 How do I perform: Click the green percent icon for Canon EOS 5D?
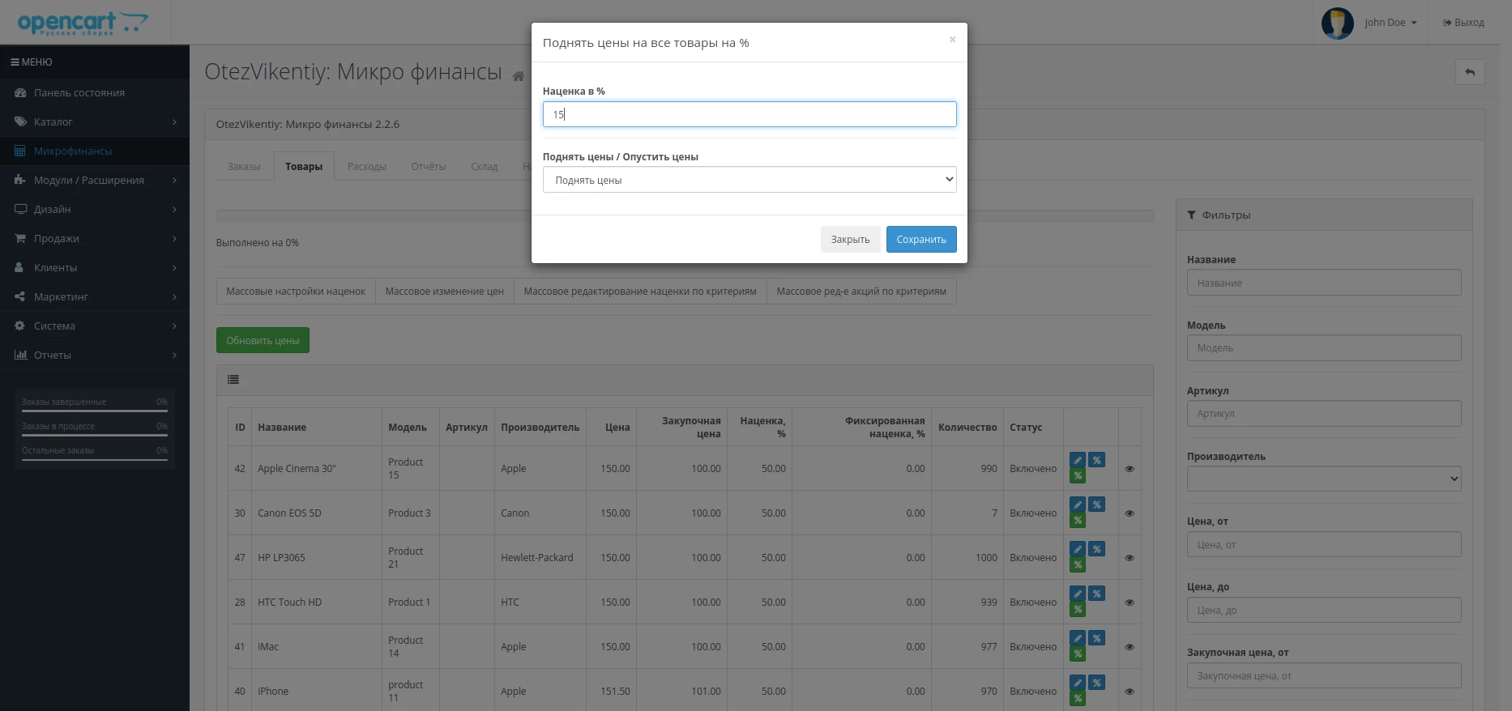click(x=1077, y=520)
